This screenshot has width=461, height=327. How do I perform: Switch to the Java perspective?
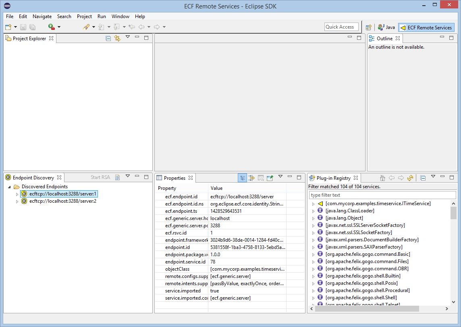pos(386,27)
